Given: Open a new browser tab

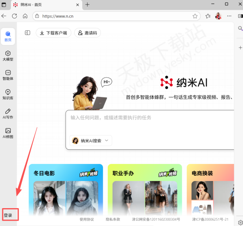Looking at the screenshot, I should (87, 4).
